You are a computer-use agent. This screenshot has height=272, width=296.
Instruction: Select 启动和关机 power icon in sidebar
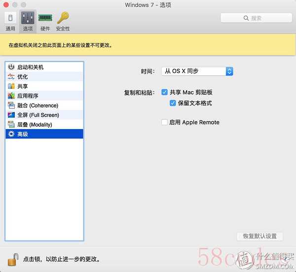coord(12,67)
